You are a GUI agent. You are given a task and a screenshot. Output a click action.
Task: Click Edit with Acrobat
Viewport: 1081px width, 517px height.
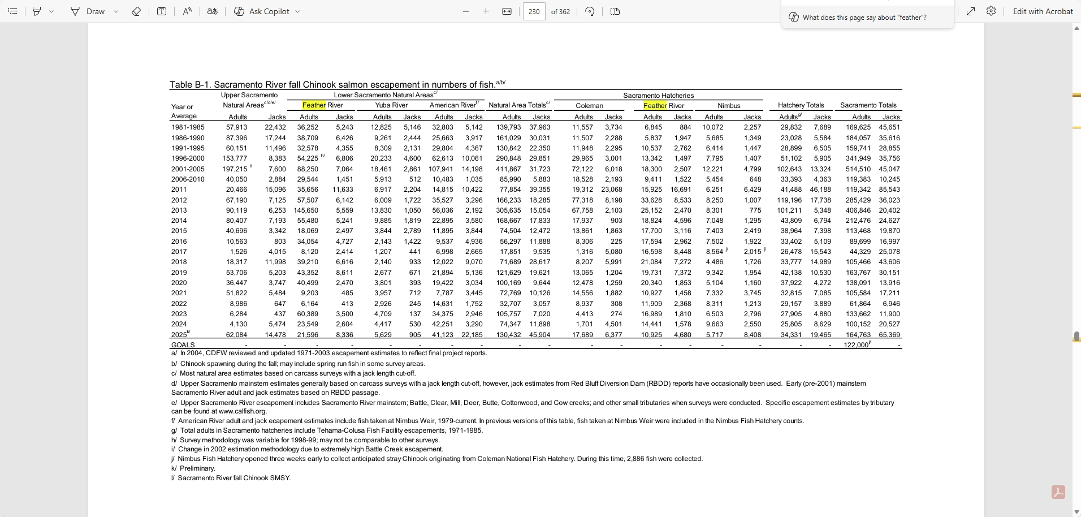click(x=1043, y=11)
